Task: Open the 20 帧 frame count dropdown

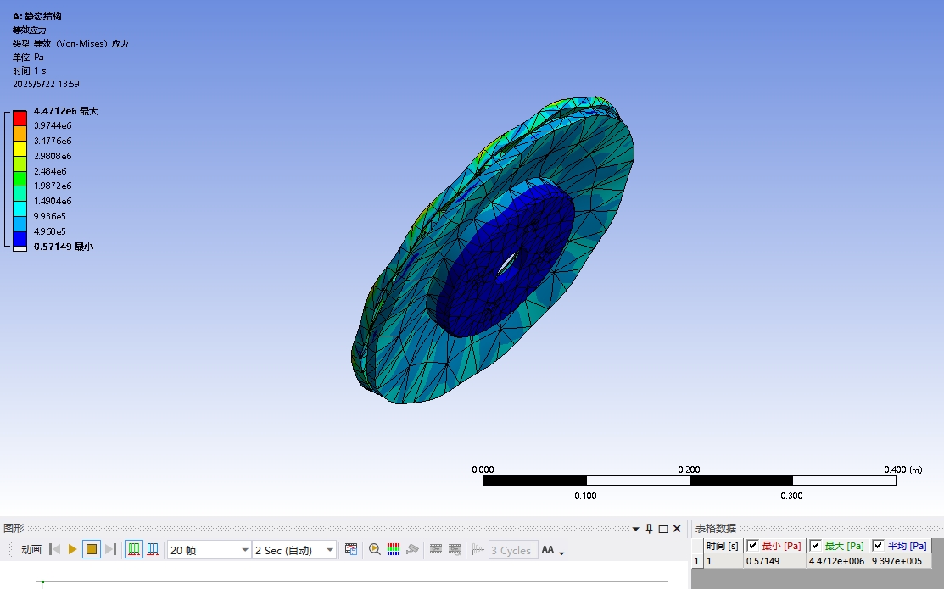Action: coord(245,550)
